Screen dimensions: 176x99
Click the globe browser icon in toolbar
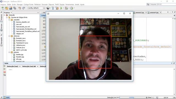pyautogui.click(x=48, y=8)
